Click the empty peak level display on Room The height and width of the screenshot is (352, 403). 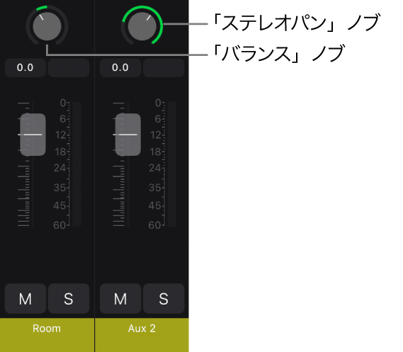(x=69, y=67)
